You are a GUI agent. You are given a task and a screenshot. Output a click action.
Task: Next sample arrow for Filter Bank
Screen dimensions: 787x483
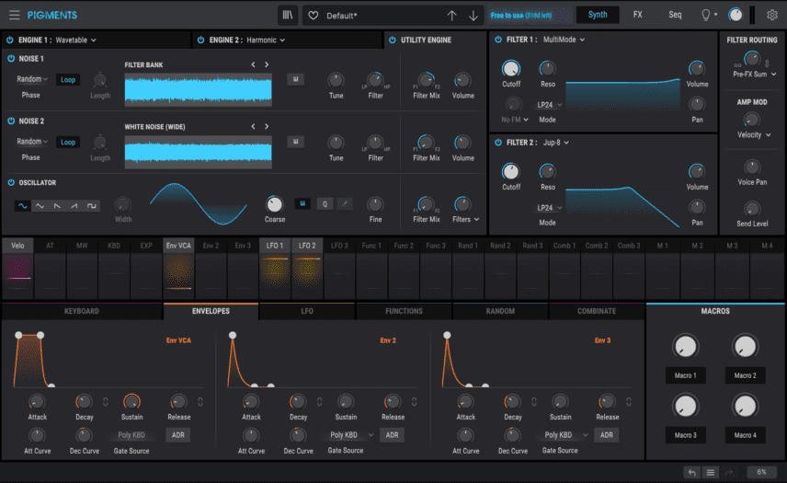[x=267, y=64]
